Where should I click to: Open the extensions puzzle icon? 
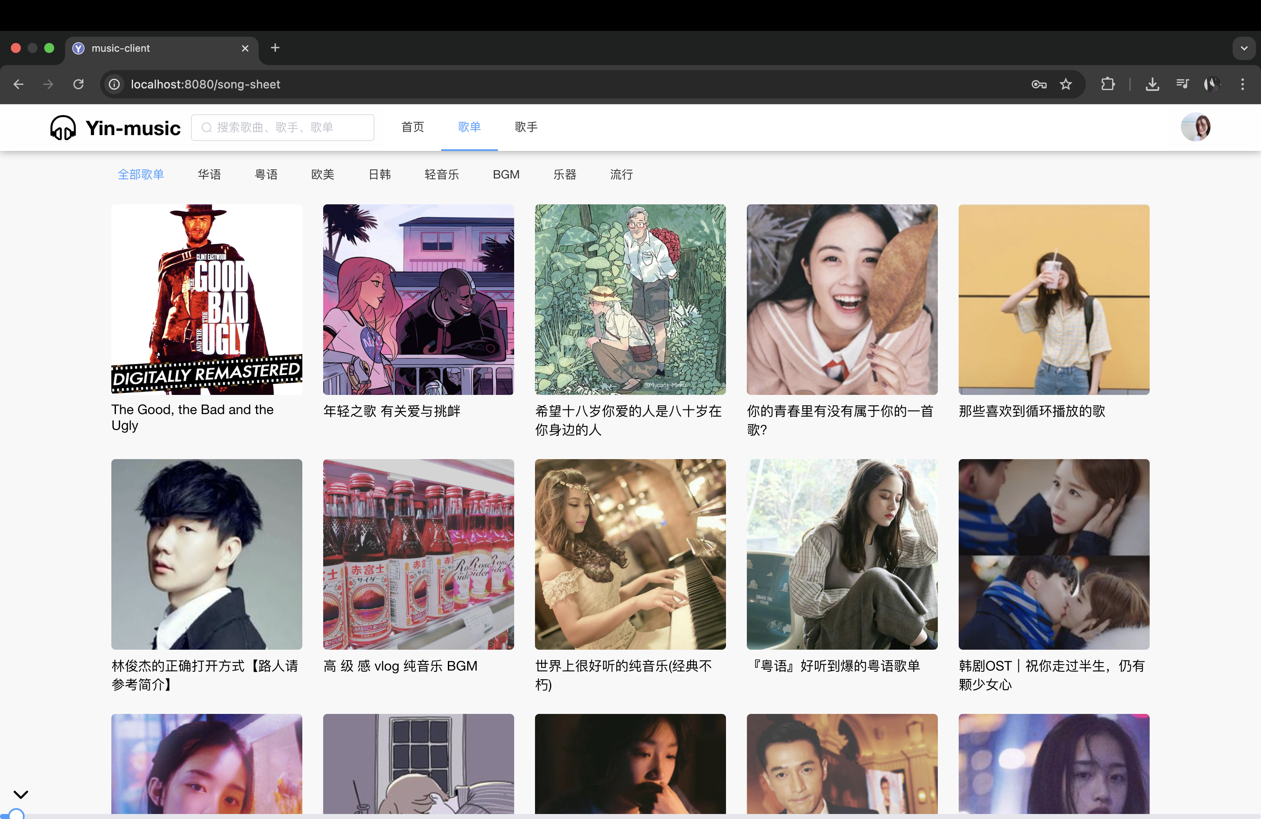click(1108, 84)
